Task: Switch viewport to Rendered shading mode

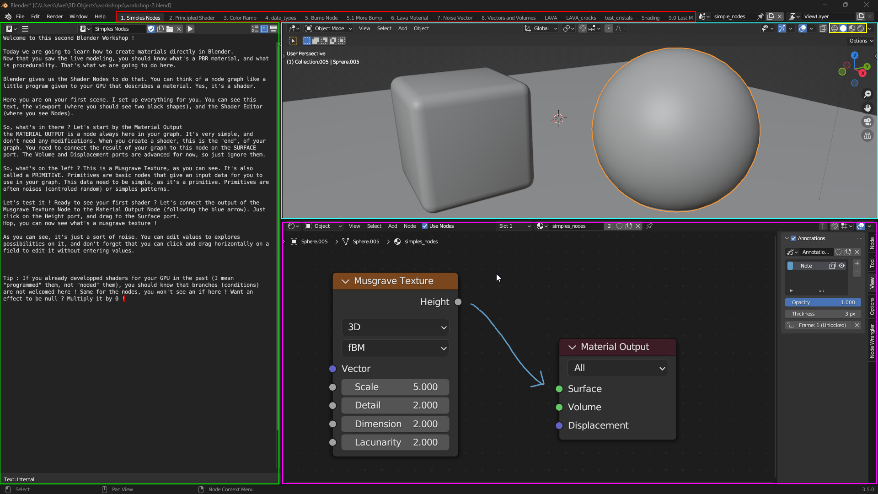Action: click(859, 28)
